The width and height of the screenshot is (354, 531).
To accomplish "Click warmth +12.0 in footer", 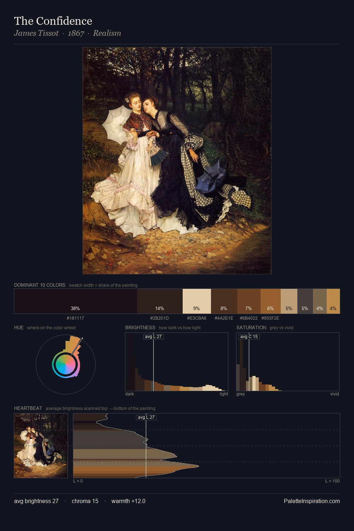I will point(129,501).
